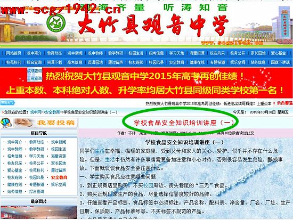Screen dimensions: 293x220
Task: Click the 最新图片 photo thumbnail
Action: click(x=39, y=212)
